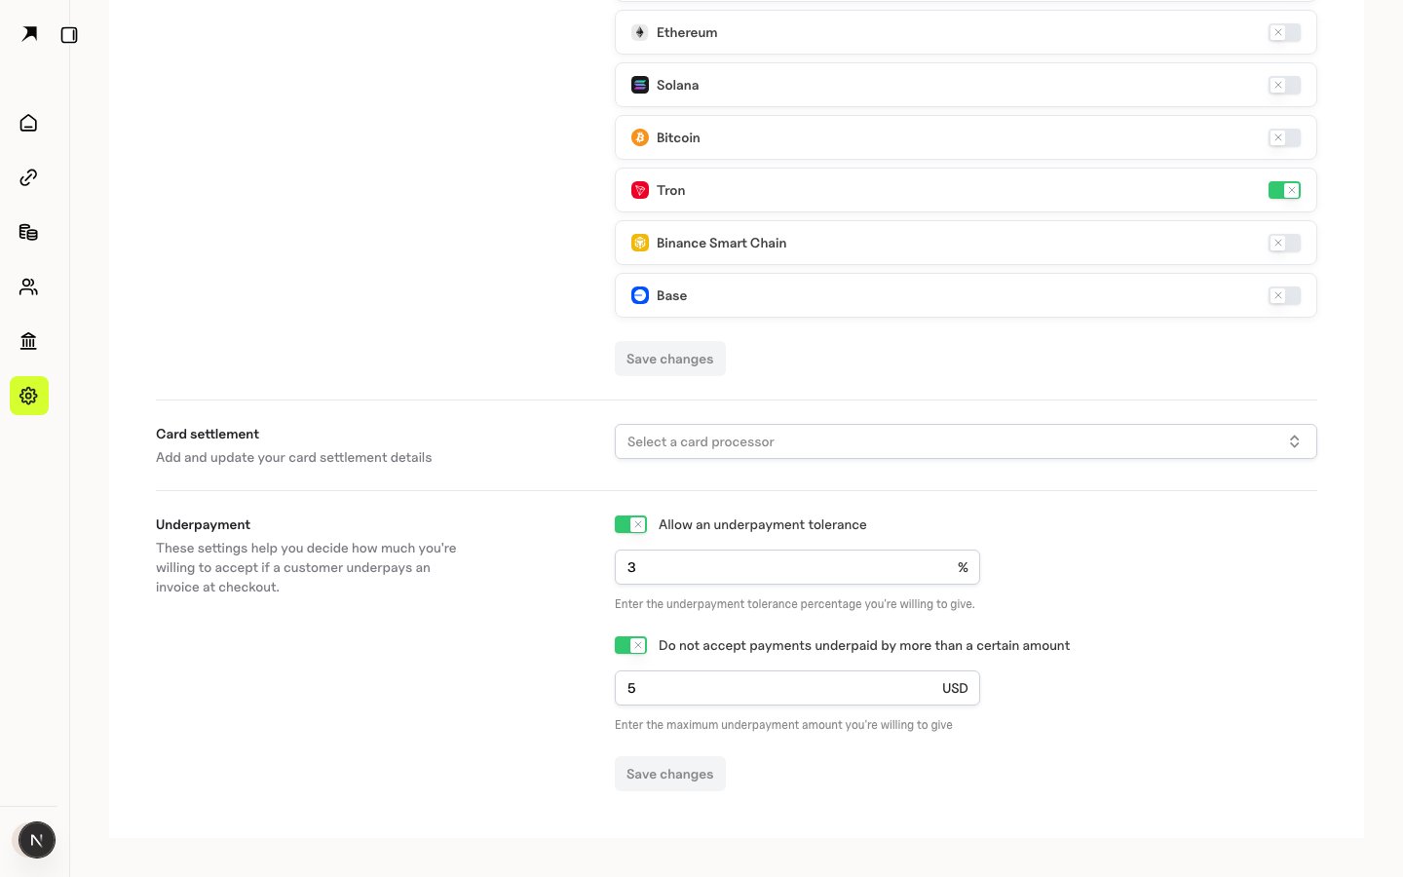This screenshot has height=877, width=1403.
Task: Edit the underpayment tolerance percentage field
Action: coord(797,567)
